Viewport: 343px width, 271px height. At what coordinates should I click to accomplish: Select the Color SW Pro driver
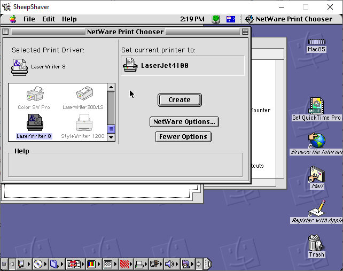[x=34, y=98]
